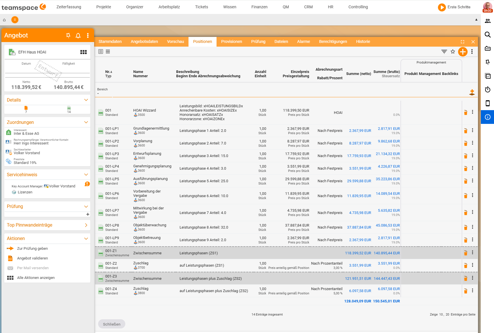Viewport: 494px width, 333px height.
Task: Mark favorite with the star icon
Action: [x=453, y=52]
